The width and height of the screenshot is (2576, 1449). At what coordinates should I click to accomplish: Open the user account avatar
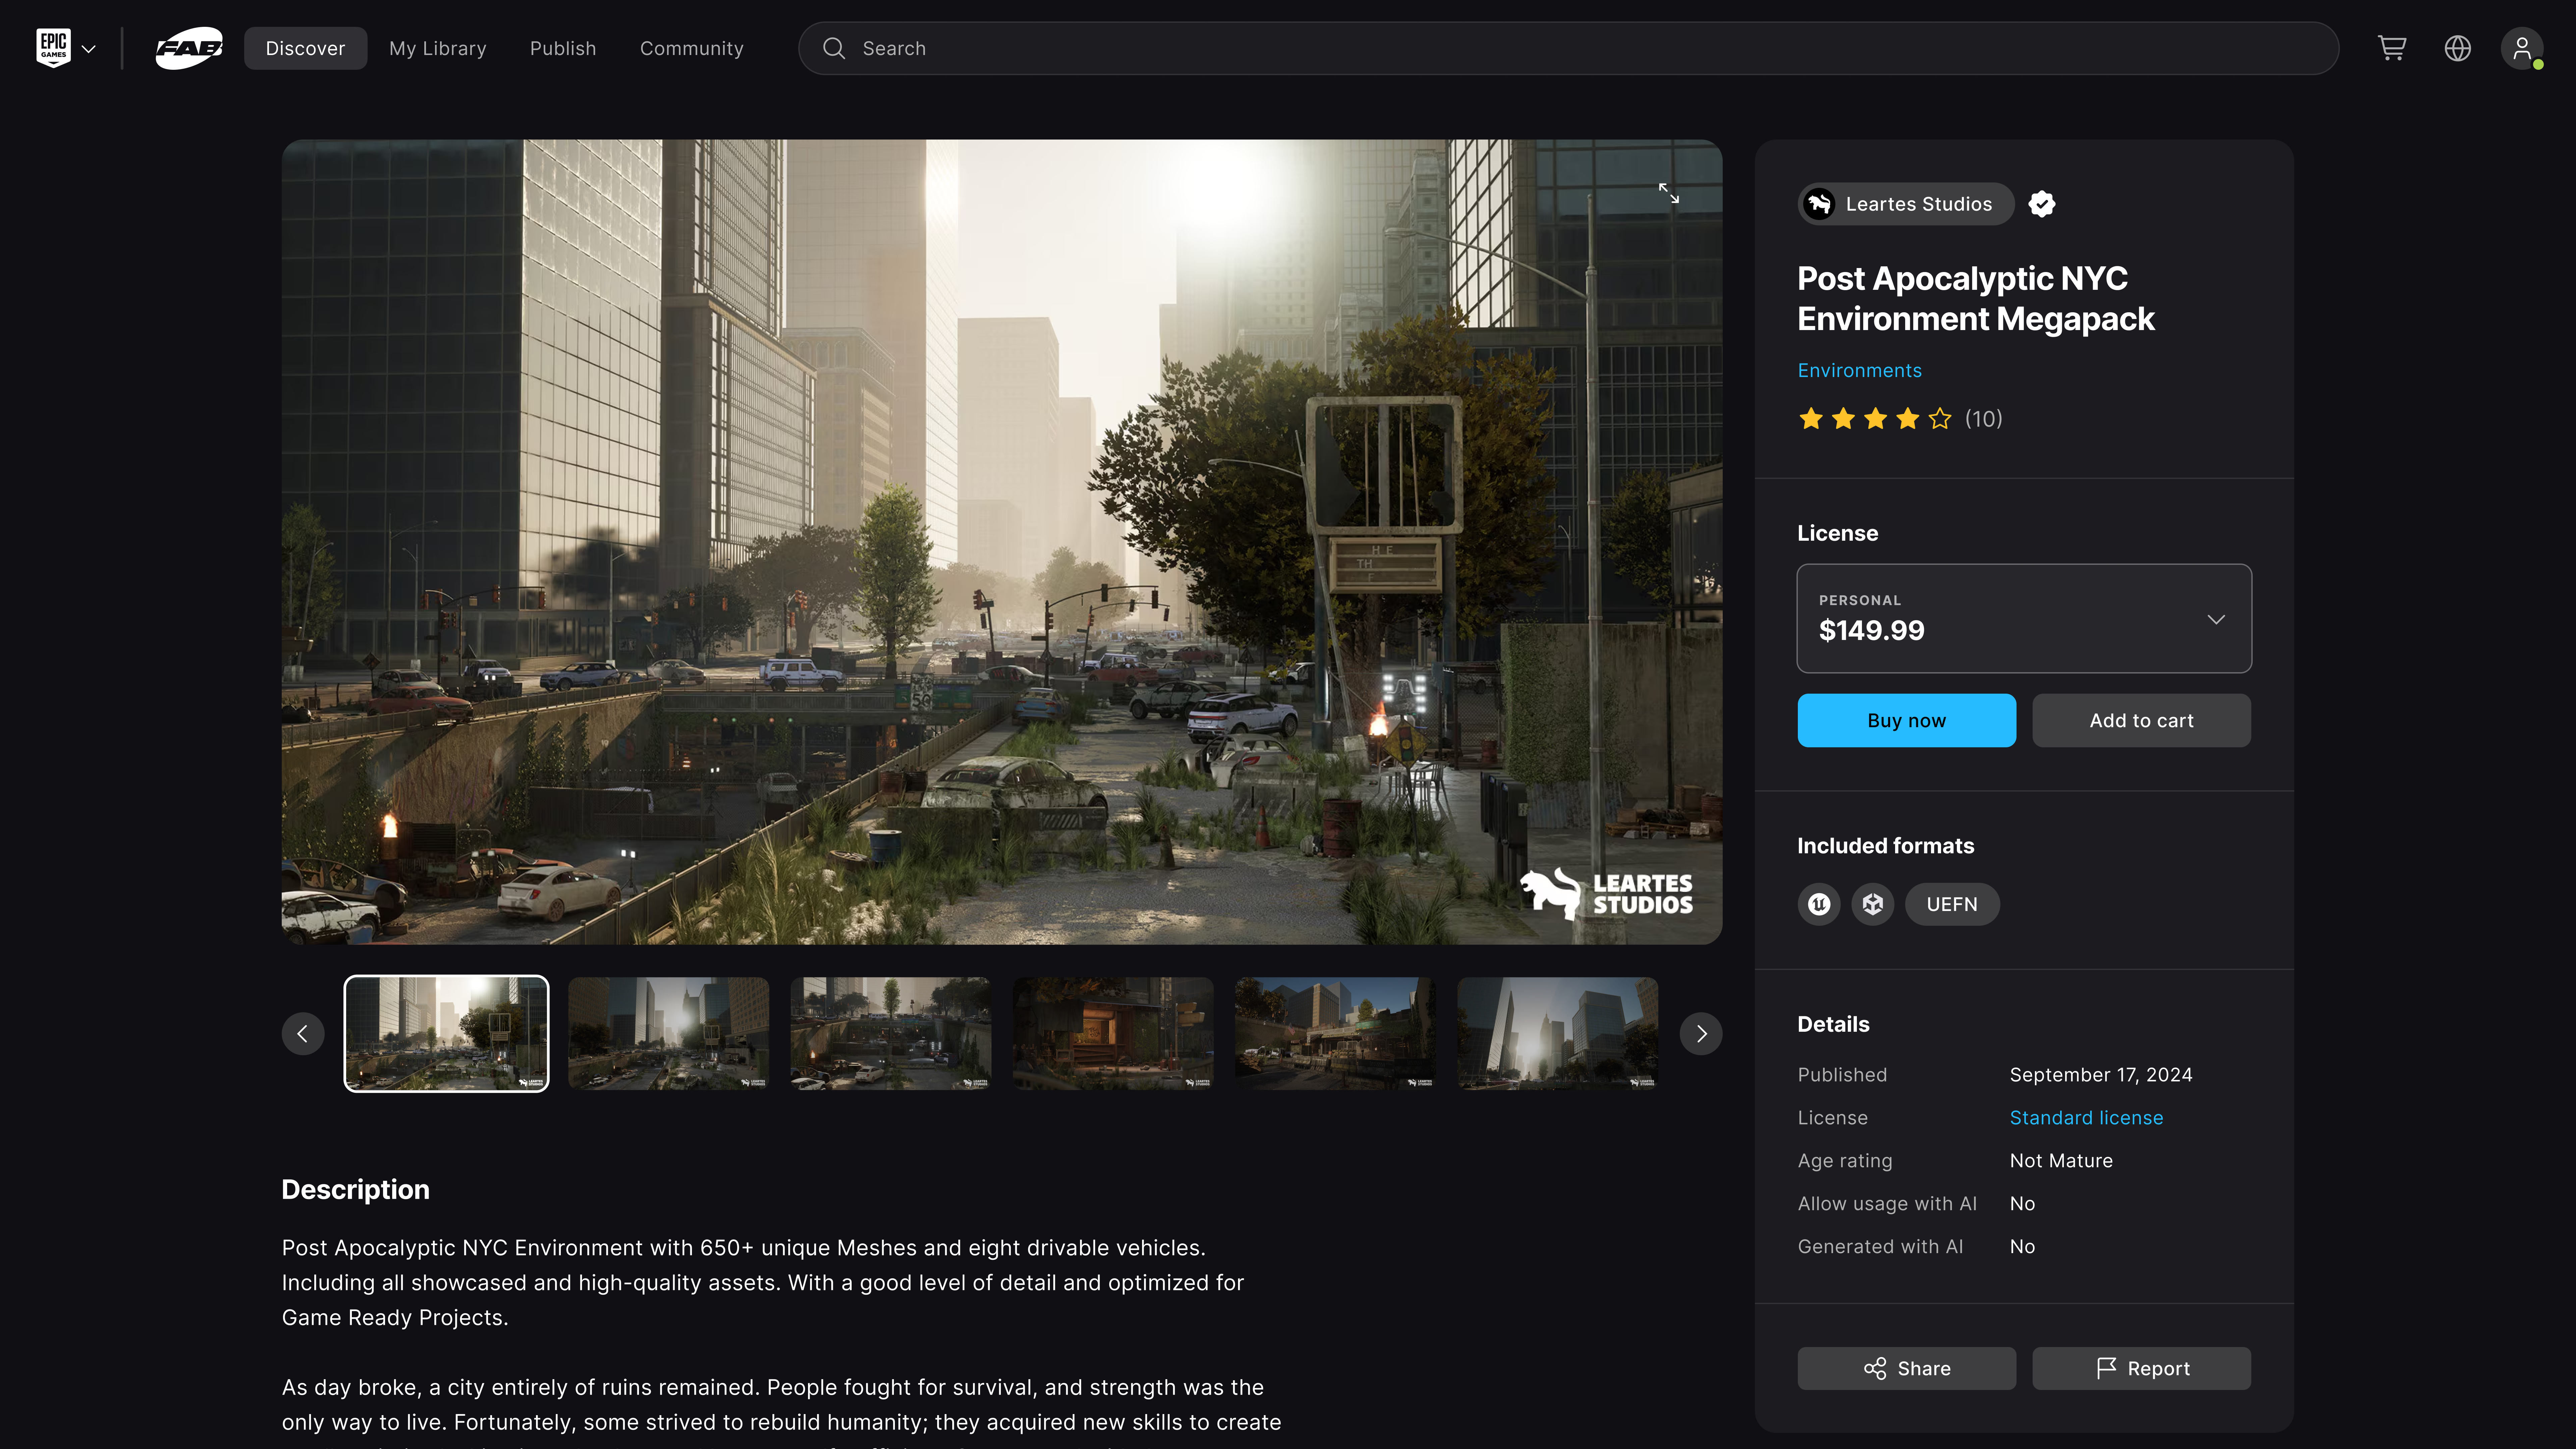click(2522, 48)
